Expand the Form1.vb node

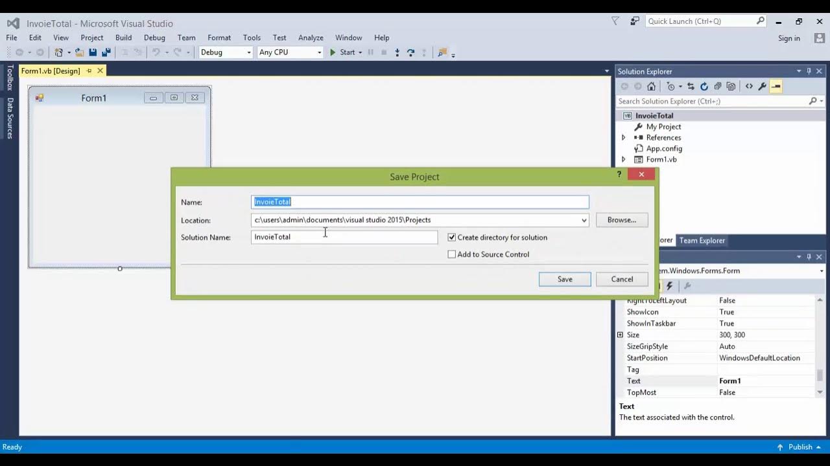[x=624, y=159]
